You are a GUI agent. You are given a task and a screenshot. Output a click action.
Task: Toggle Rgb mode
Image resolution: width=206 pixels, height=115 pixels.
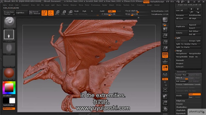tap(84, 11)
